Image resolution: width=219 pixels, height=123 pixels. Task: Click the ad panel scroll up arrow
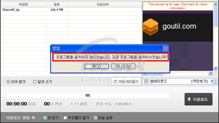click(x=215, y=4)
